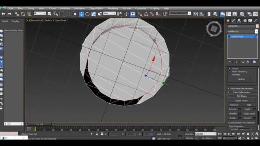260x146 pixels.
Task: Toggle the Percent Snap icon
Action: pyautogui.click(x=152, y=14)
